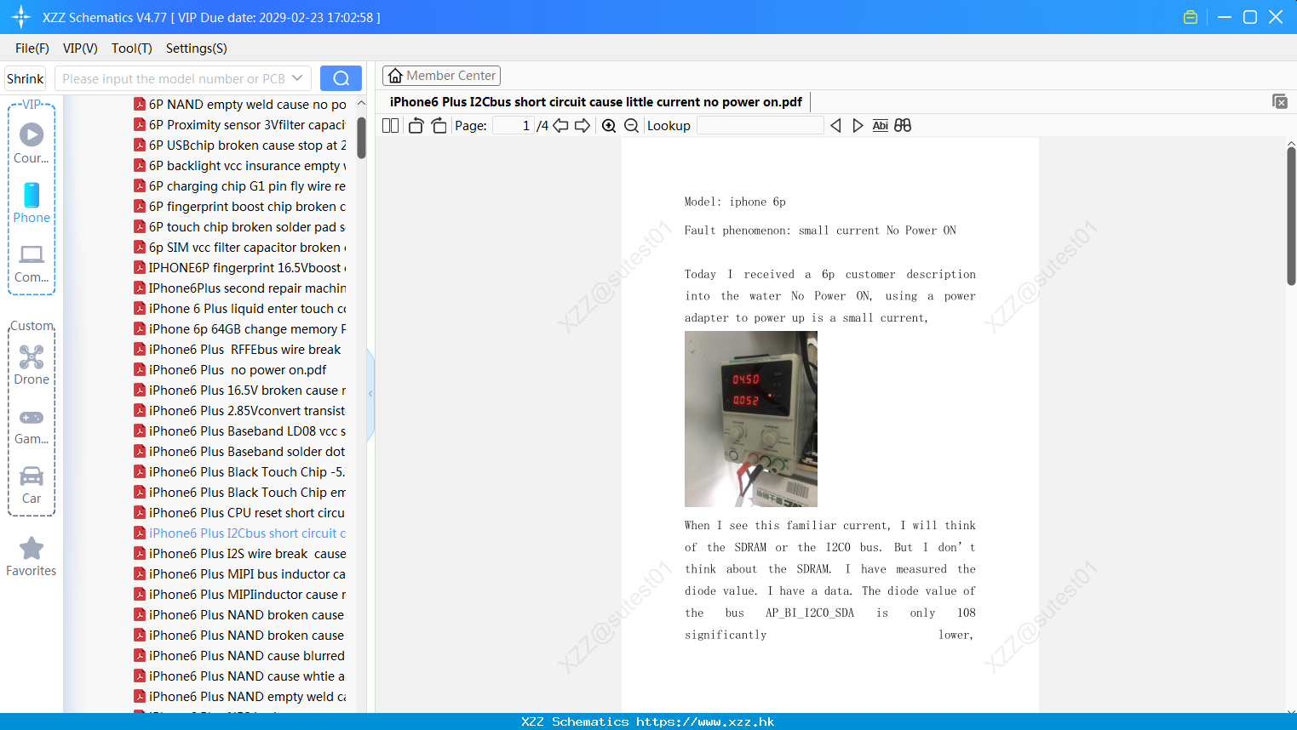Click the Shrink button
Viewport: 1297px width, 730px height.
26,78
